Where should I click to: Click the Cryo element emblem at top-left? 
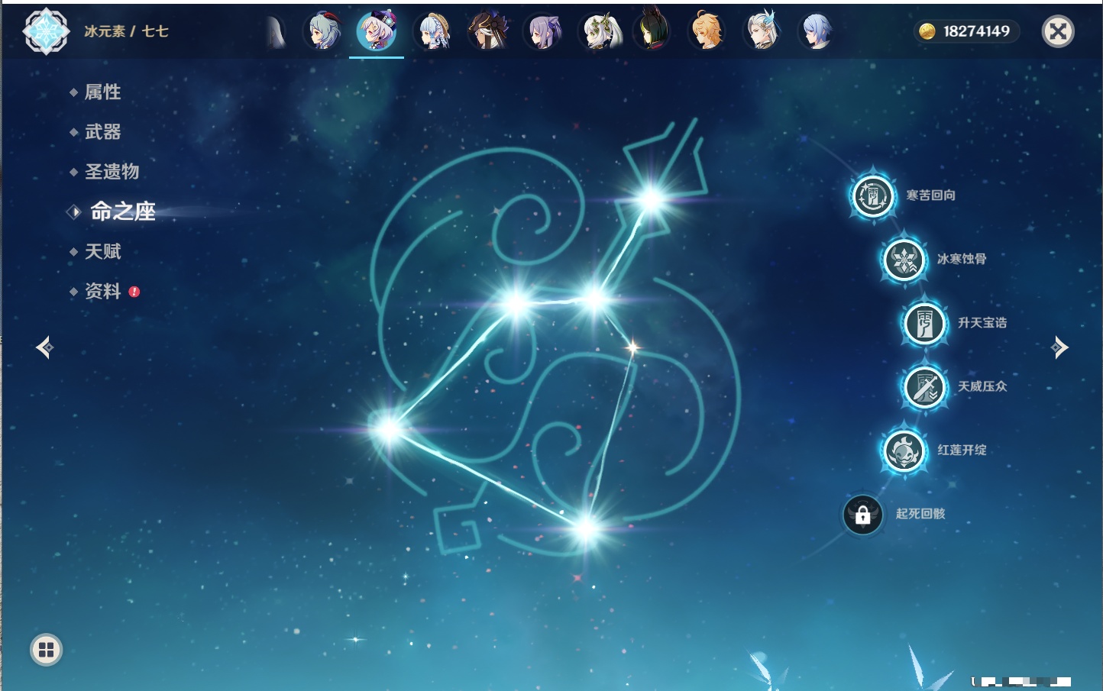[46, 31]
